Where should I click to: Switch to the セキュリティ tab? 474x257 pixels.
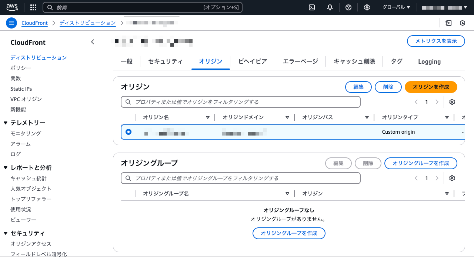pos(166,61)
